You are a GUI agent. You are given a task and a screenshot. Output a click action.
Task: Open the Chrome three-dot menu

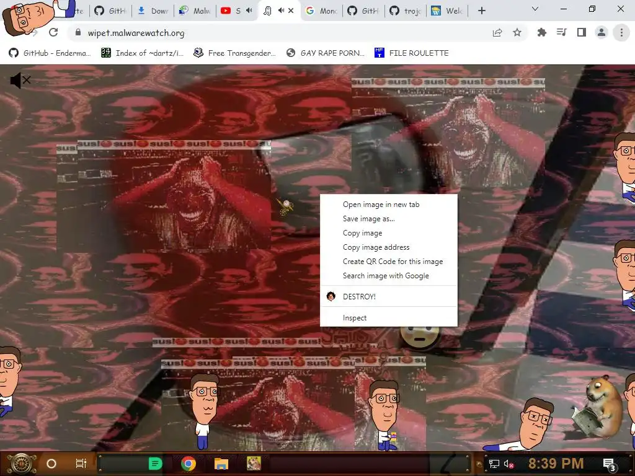click(x=621, y=32)
